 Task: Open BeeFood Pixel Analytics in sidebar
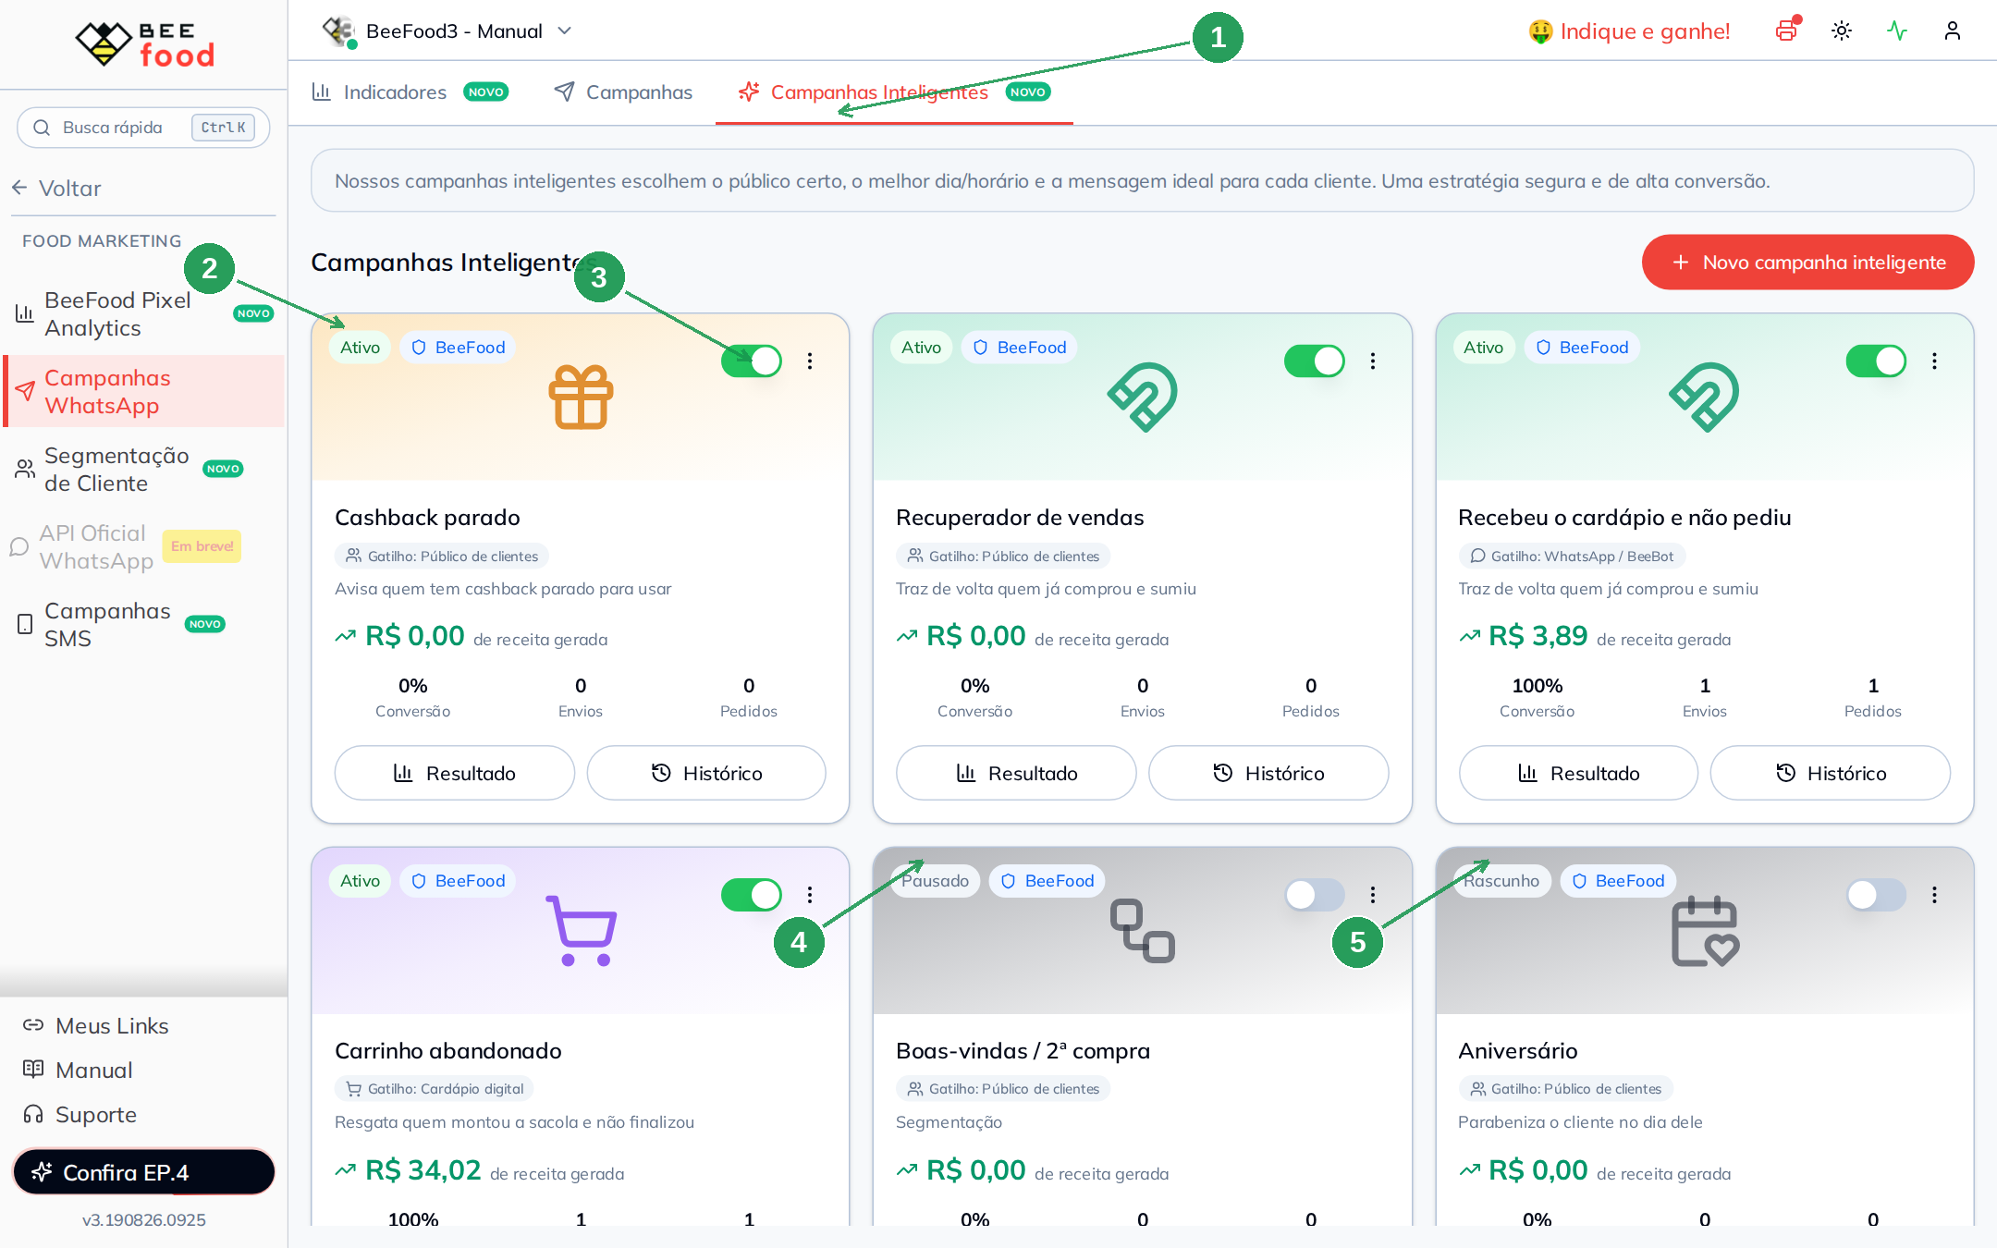[144, 314]
